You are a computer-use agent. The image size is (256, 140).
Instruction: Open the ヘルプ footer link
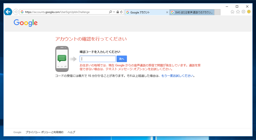click(71, 132)
